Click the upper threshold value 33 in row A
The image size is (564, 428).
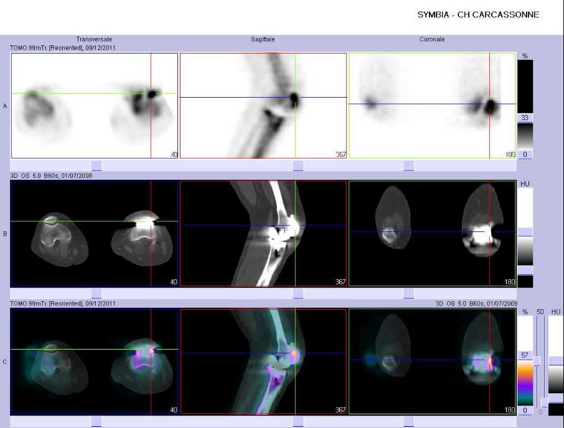pyautogui.click(x=525, y=118)
